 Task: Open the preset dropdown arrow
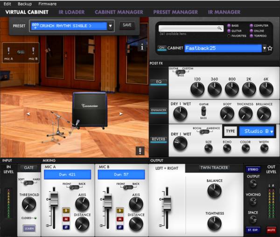pyautogui.click(x=110, y=26)
